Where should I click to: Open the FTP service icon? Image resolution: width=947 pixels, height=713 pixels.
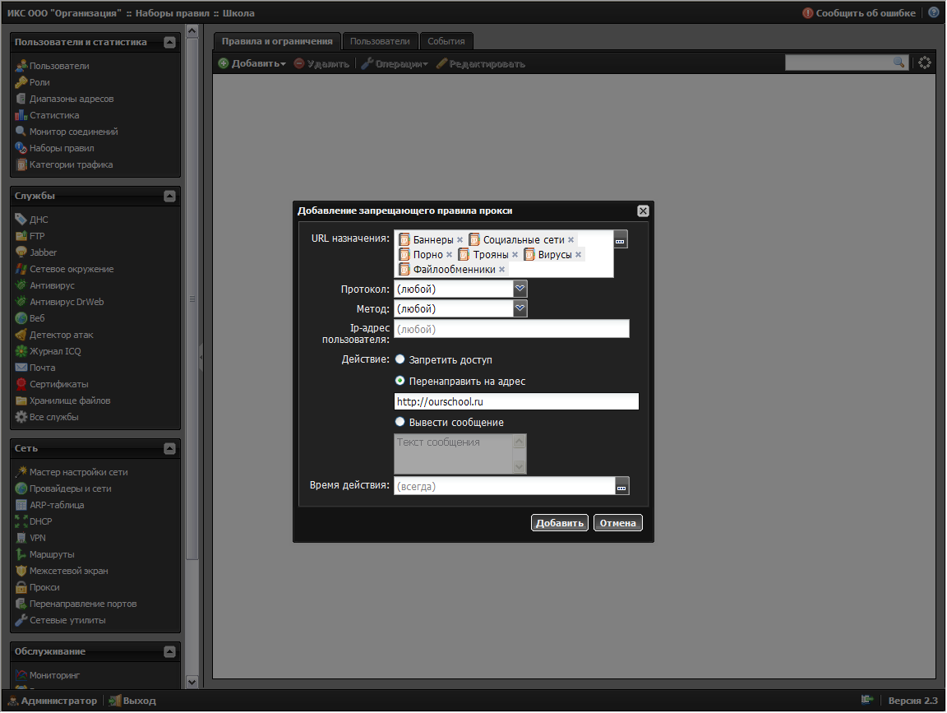click(21, 236)
